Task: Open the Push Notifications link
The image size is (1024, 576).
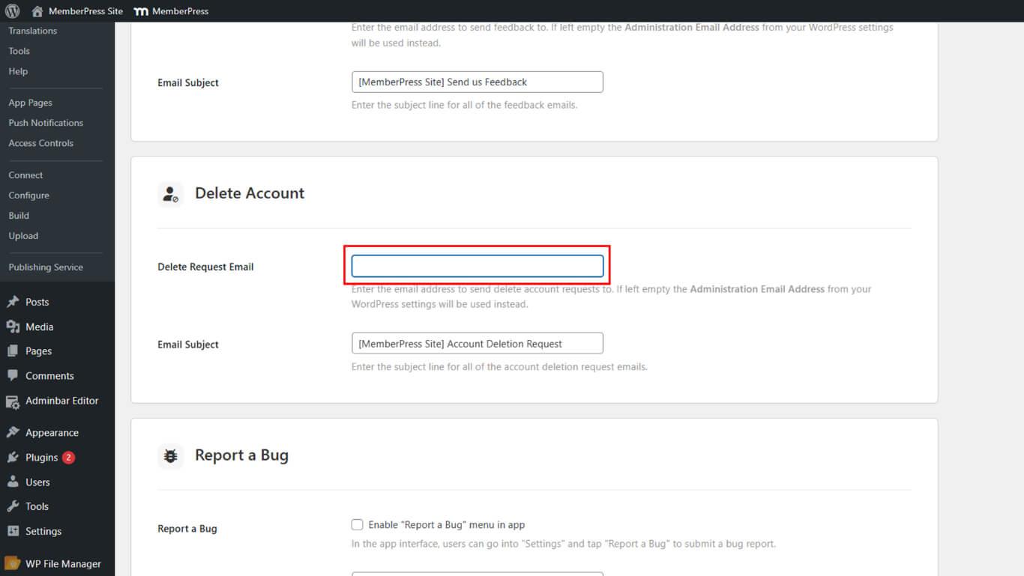Action: pos(46,122)
